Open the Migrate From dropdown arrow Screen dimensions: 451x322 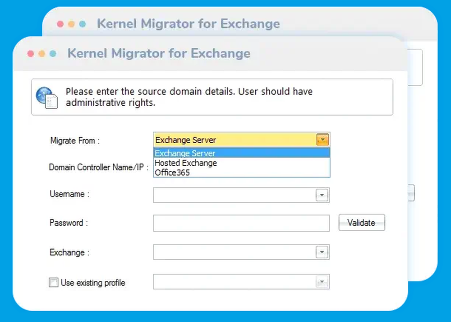tap(322, 140)
